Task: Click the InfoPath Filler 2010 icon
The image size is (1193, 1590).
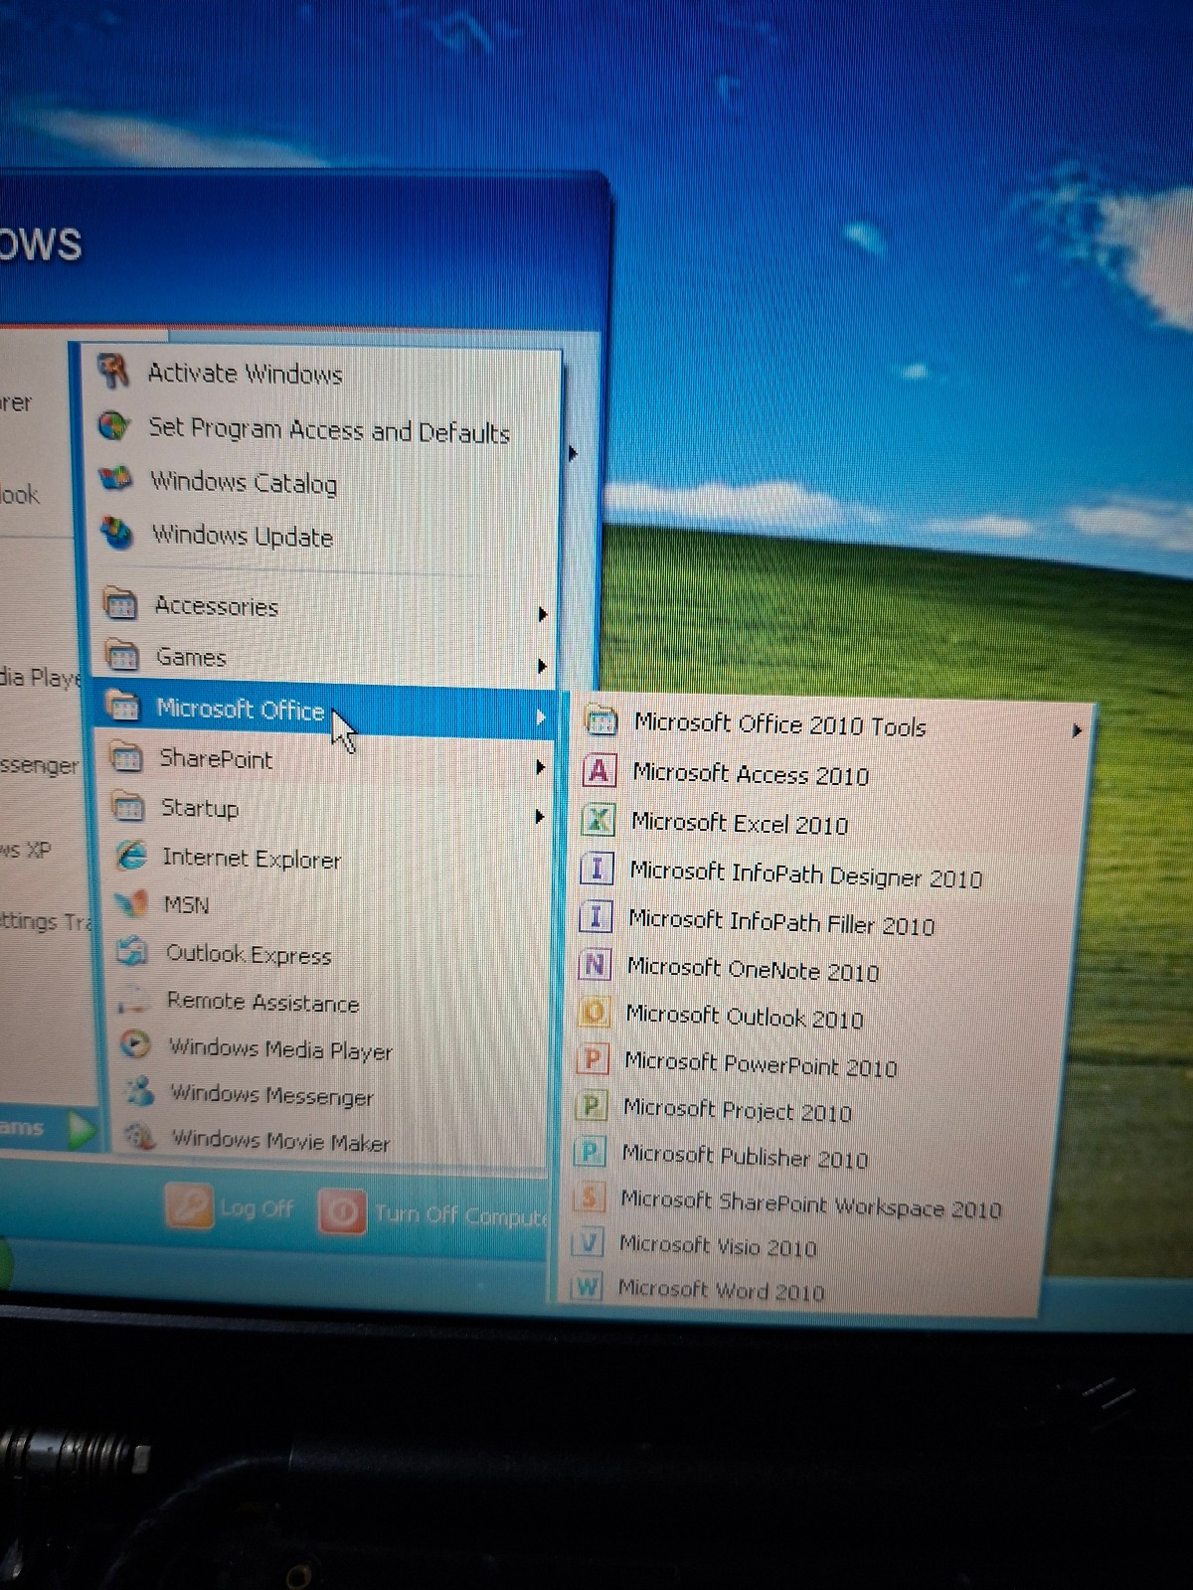Action: [596, 916]
